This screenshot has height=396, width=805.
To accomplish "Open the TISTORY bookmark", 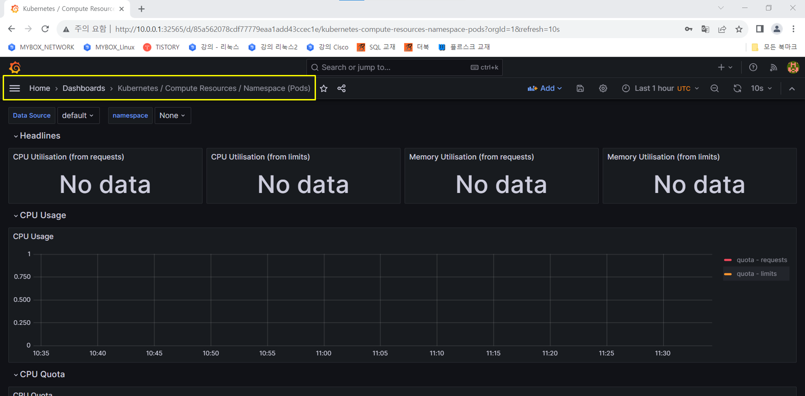I will pos(161,47).
